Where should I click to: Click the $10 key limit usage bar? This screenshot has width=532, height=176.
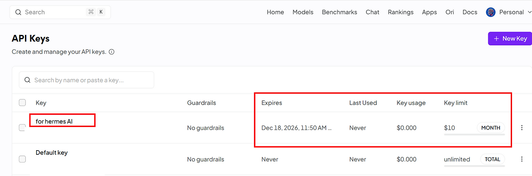[x=474, y=134]
